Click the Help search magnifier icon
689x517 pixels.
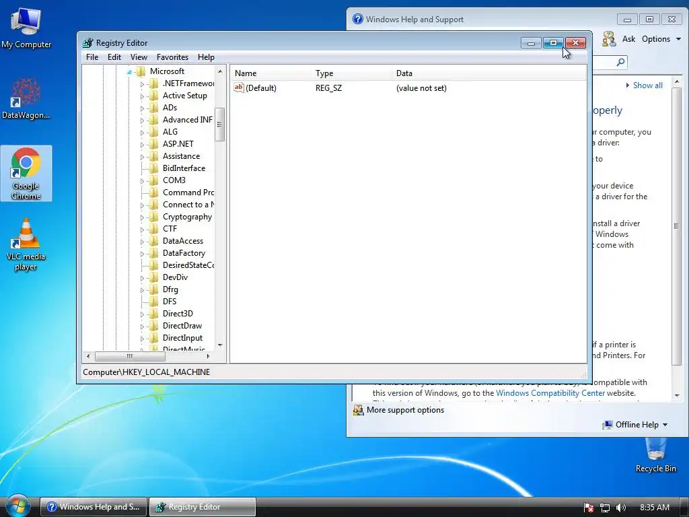coord(620,62)
